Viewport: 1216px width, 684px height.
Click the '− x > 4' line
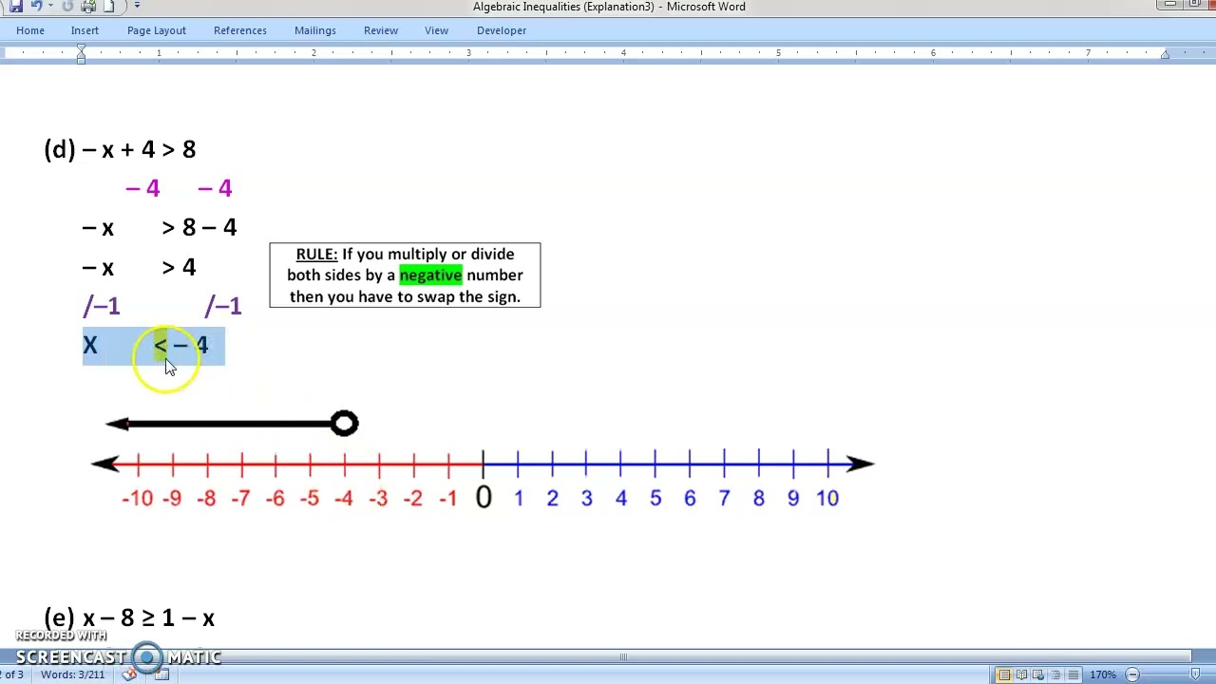[139, 268]
